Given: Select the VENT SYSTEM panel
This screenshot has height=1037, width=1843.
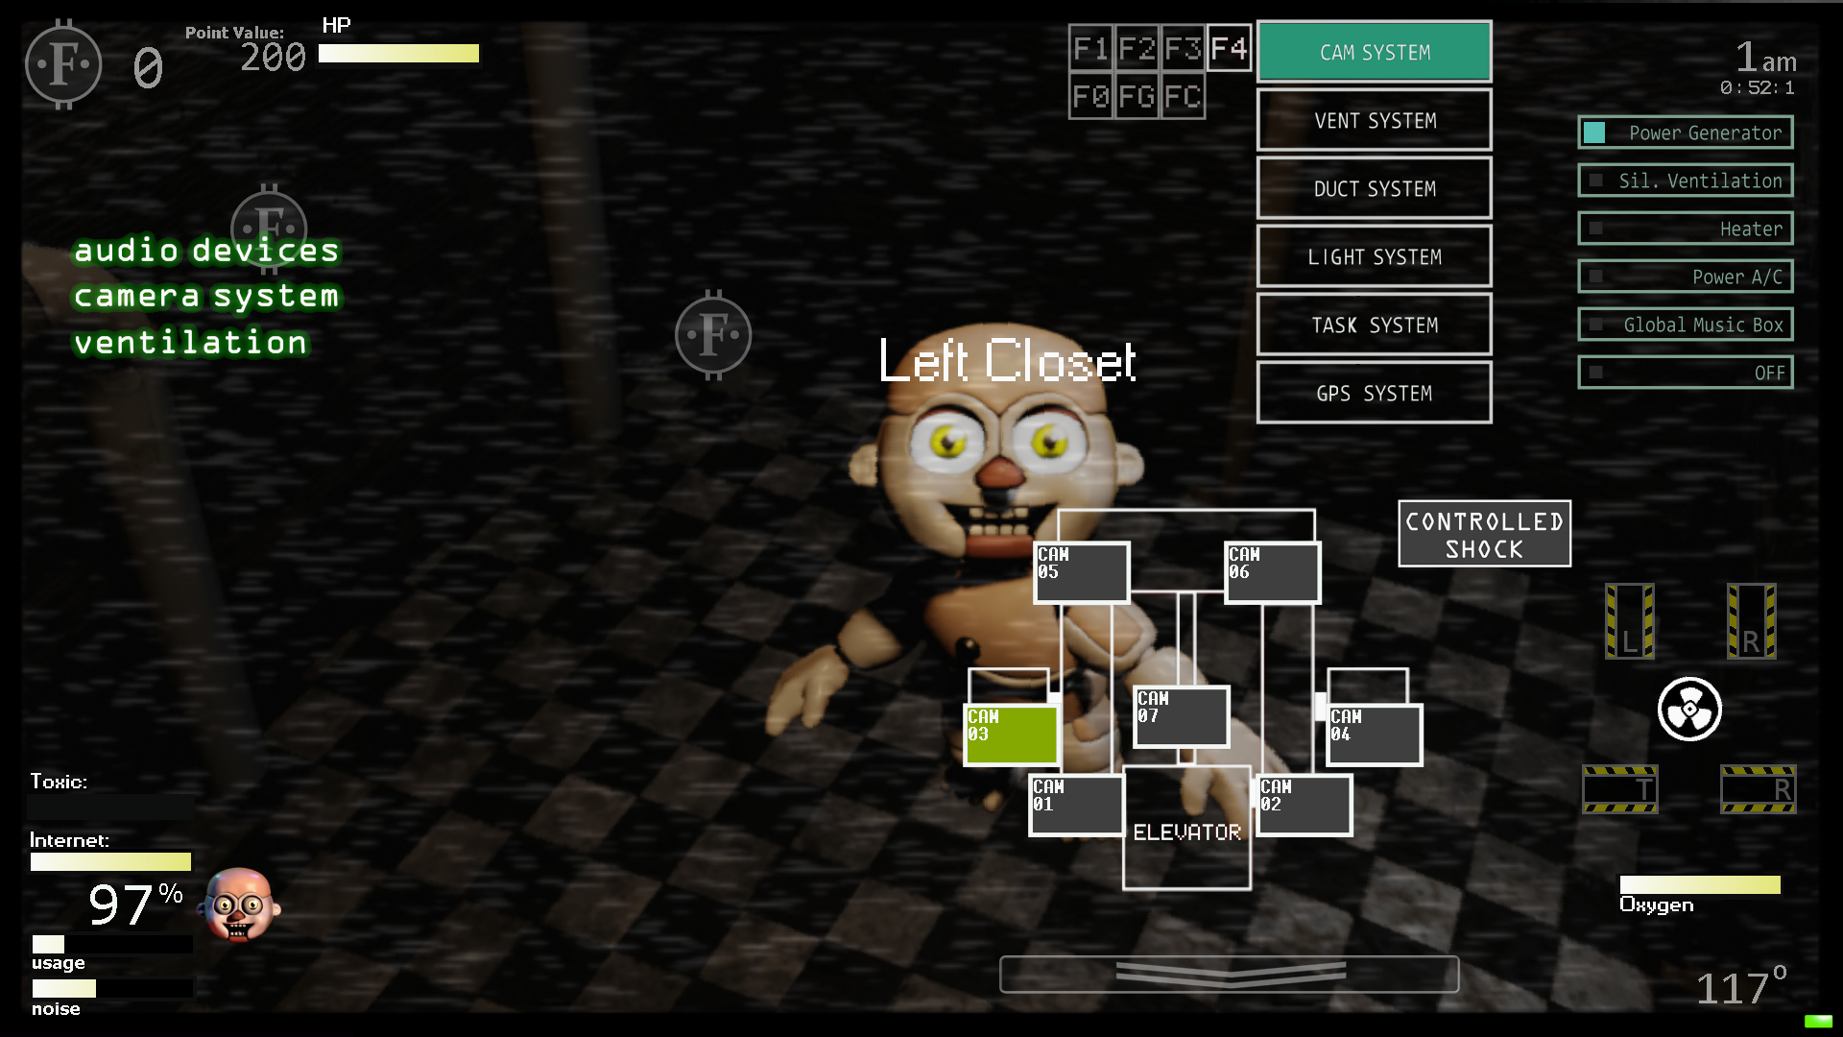Looking at the screenshot, I should pos(1375,120).
